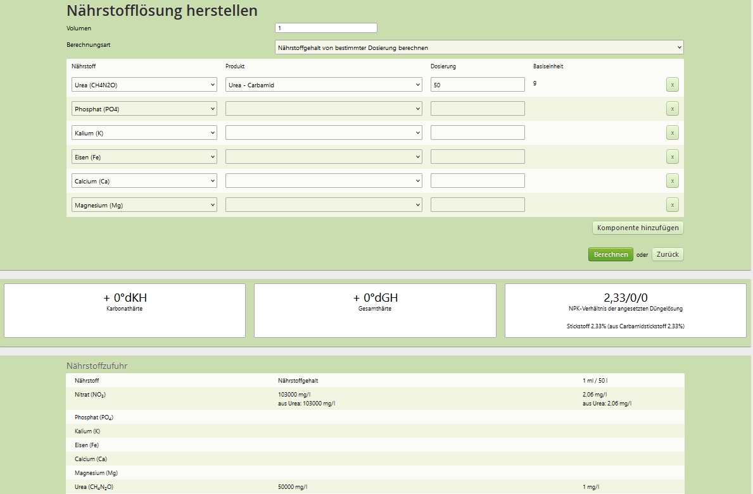
Task: Open the Phosphat (PO4) nutrient selector
Action: coord(144,109)
